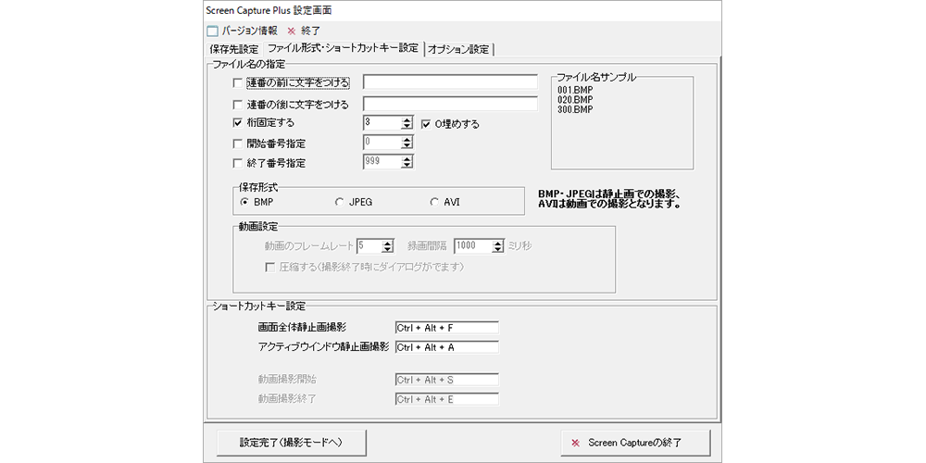Select the JPEG save format
Viewport: 926px width, 463px height.
tap(339, 202)
